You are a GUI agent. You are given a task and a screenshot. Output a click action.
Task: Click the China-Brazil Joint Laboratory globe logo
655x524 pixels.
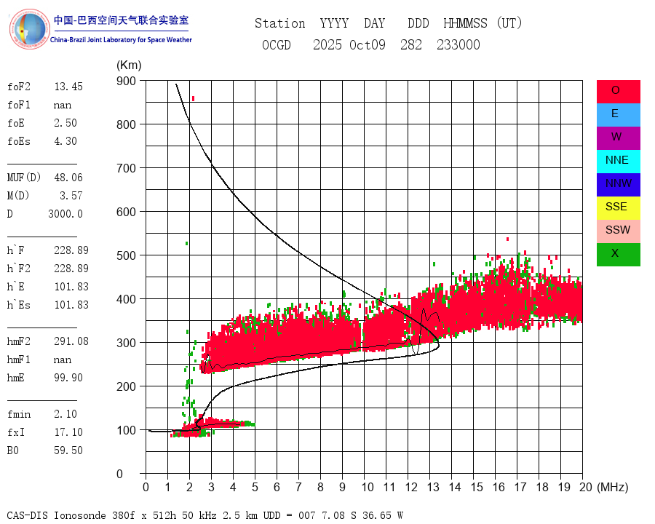click(x=29, y=29)
